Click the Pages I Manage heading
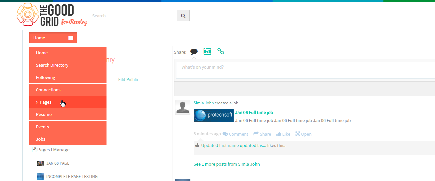 (53, 150)
